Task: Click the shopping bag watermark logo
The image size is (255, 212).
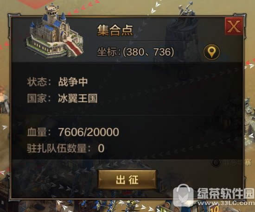Action: coord(184,195)
